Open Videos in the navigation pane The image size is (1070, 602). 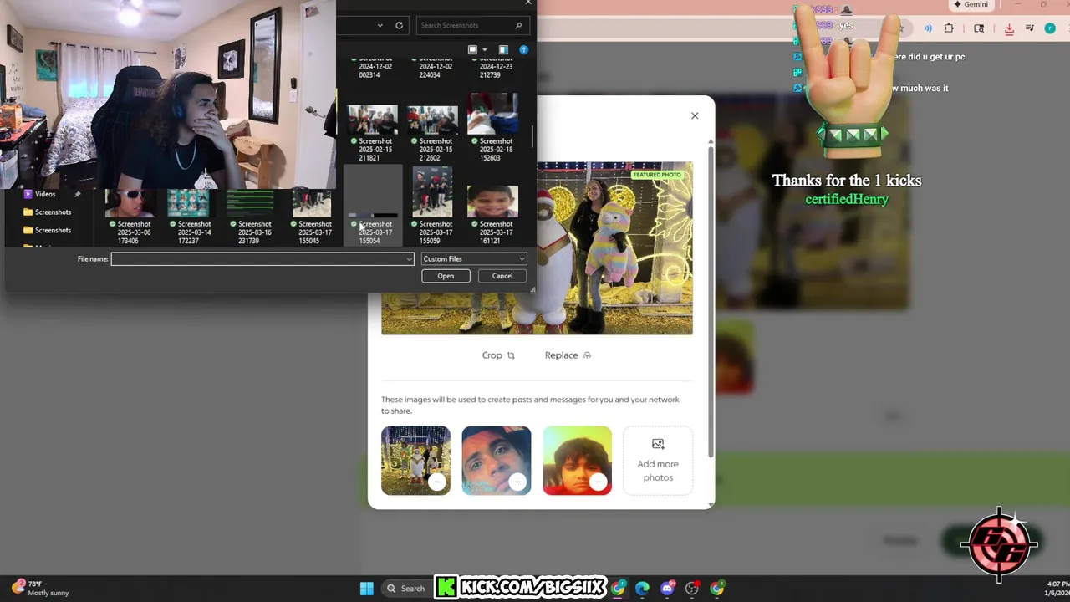[45, 194]
